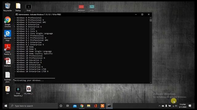This screenshot has width=197, height=110.
Task: Minimize the command prompt window
Action: (x=136, y=14)
